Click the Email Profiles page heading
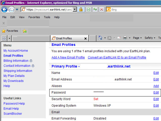This screenshot has height=121, width=161. click(x=63, y=45)
